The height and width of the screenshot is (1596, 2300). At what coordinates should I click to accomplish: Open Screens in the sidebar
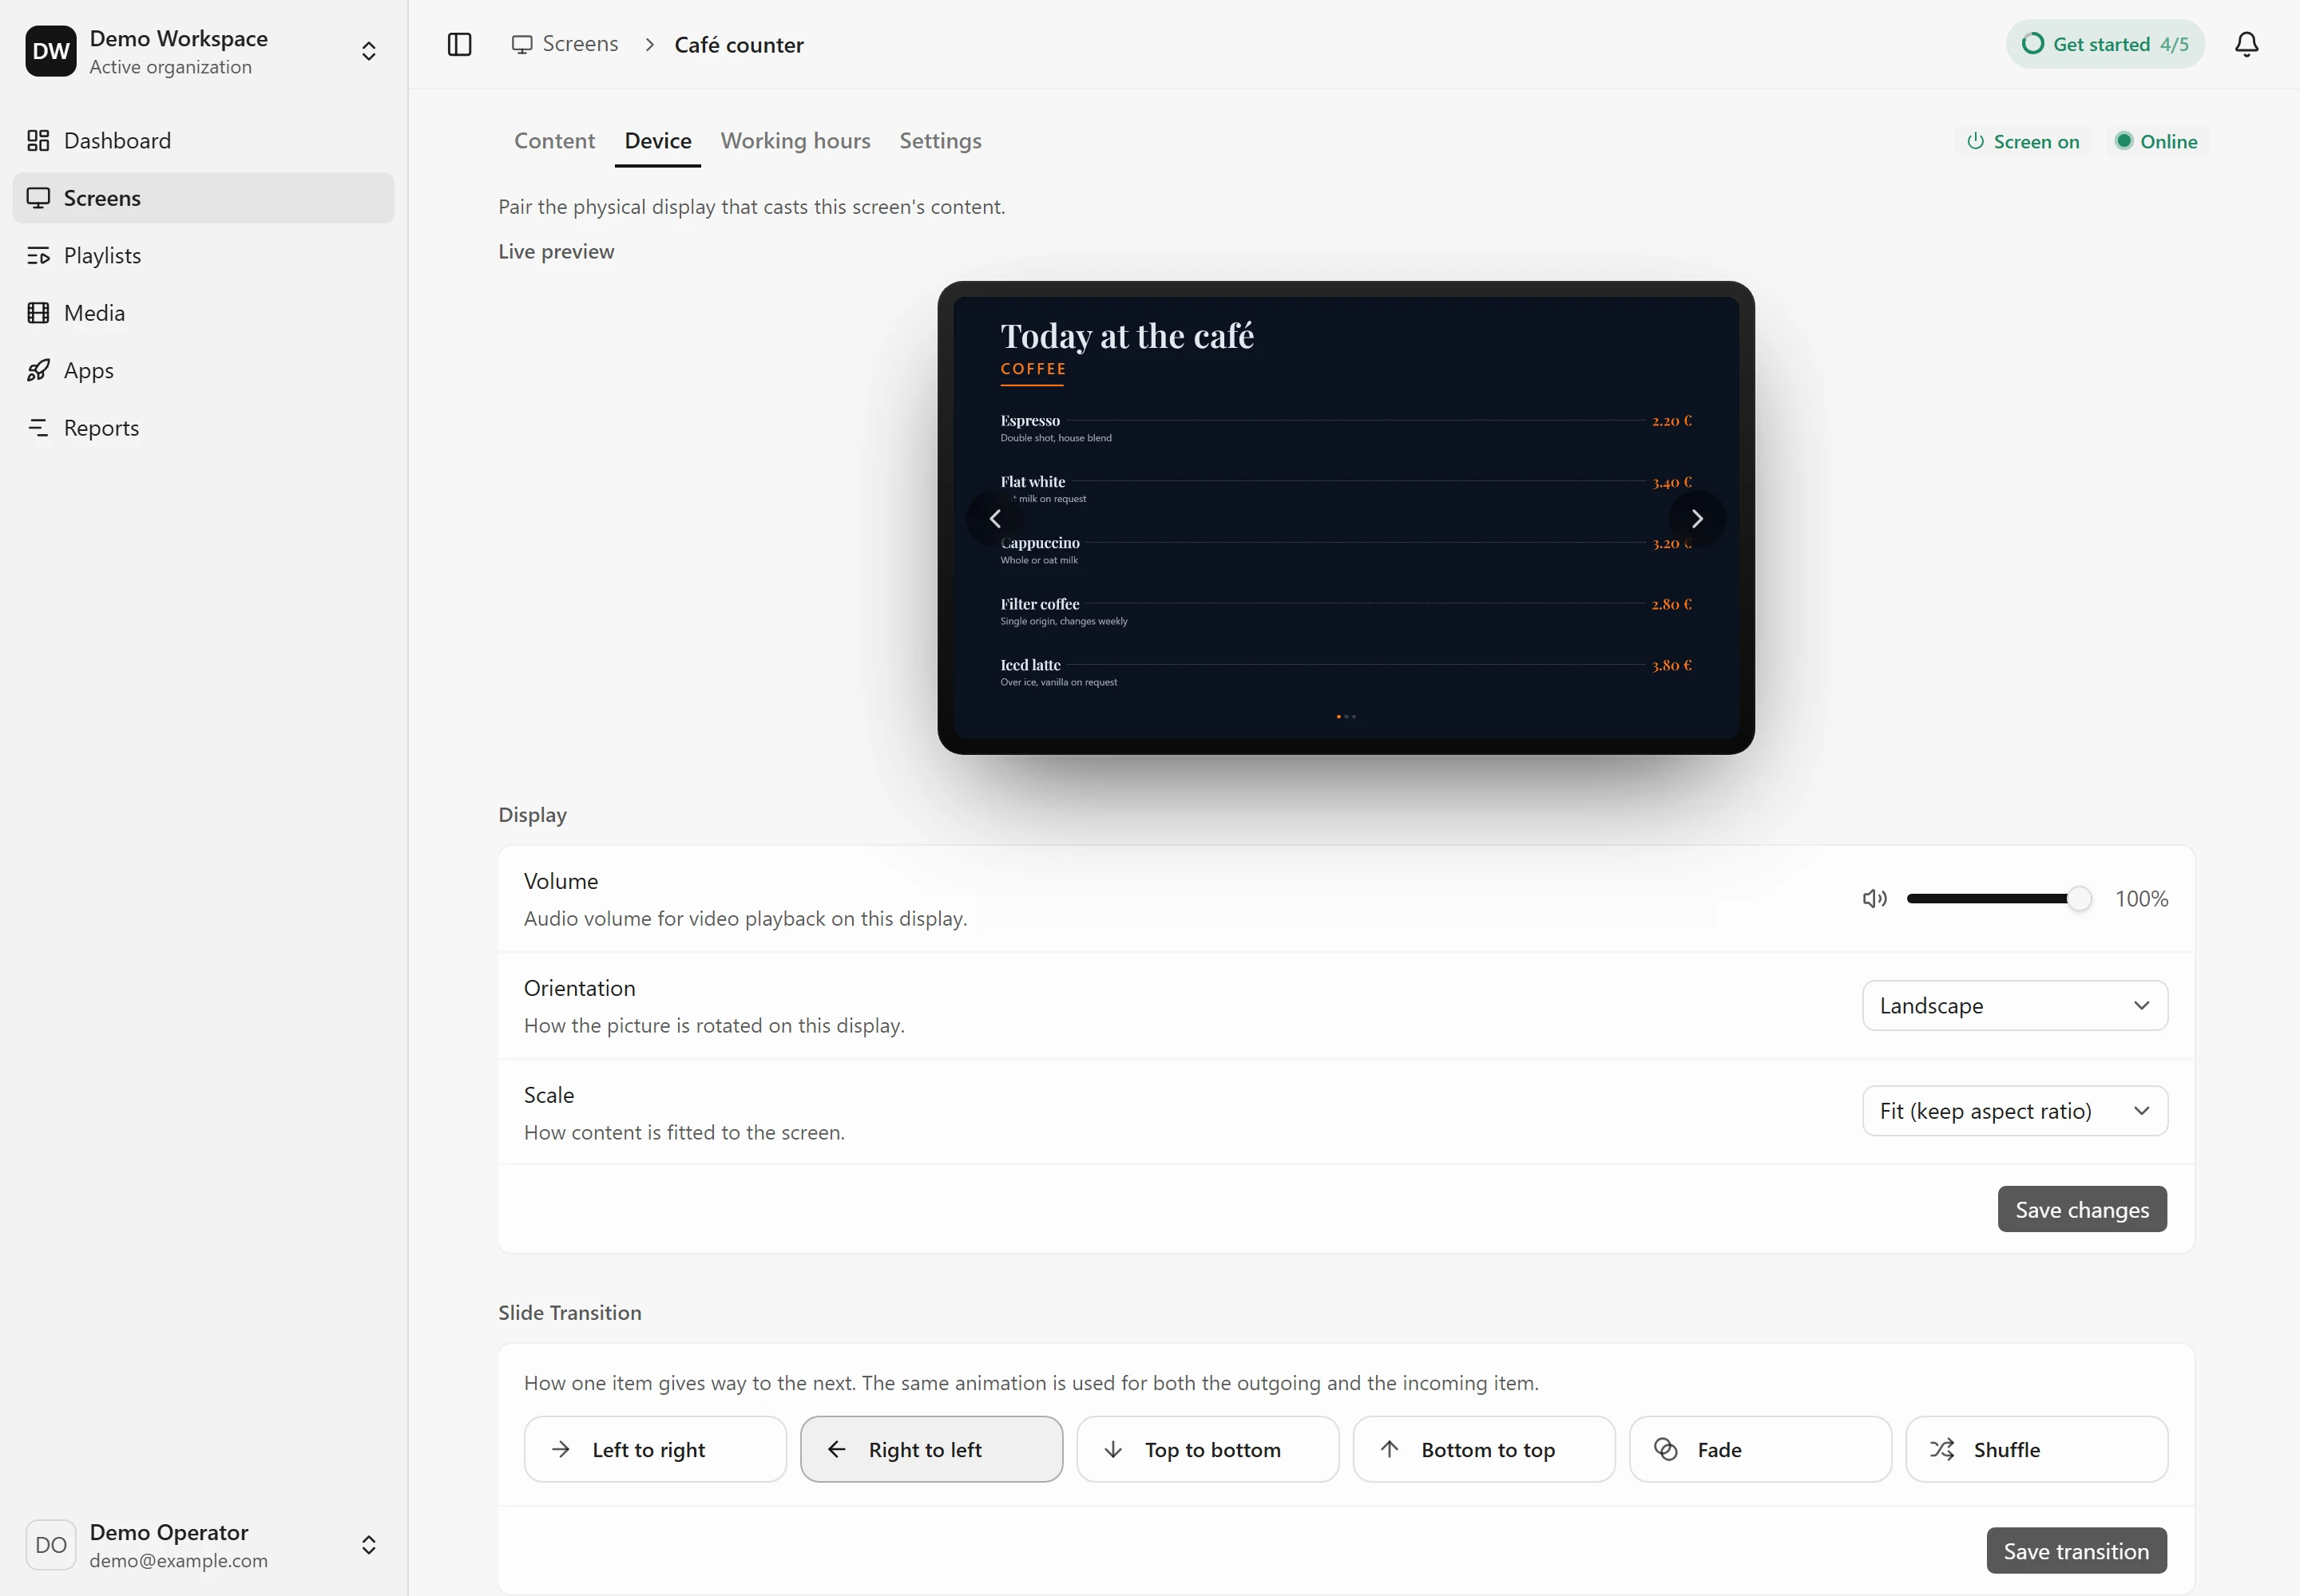click(203, 198)
